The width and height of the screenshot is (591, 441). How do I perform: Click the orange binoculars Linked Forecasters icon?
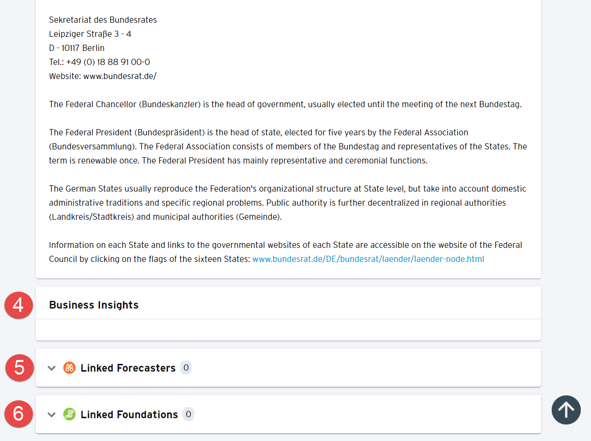click(x=69, y=368)
